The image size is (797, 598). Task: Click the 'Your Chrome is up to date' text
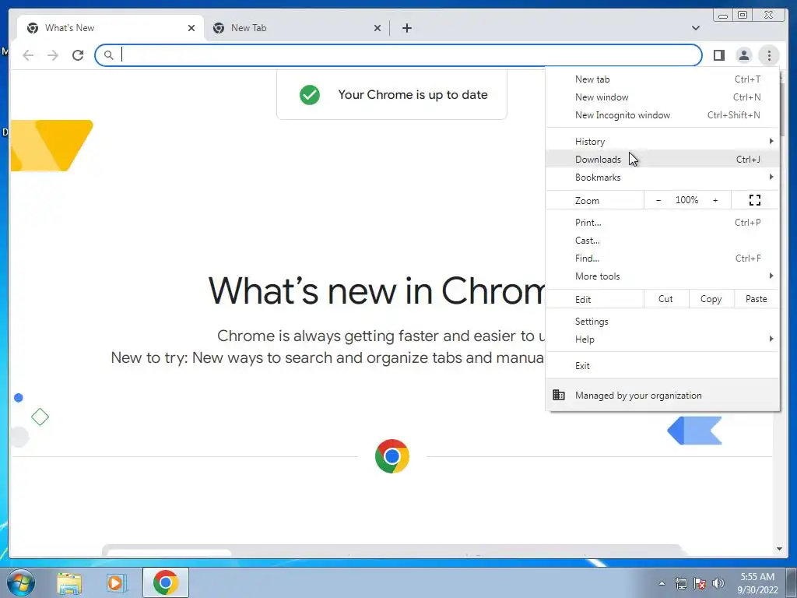coord(413,94)
